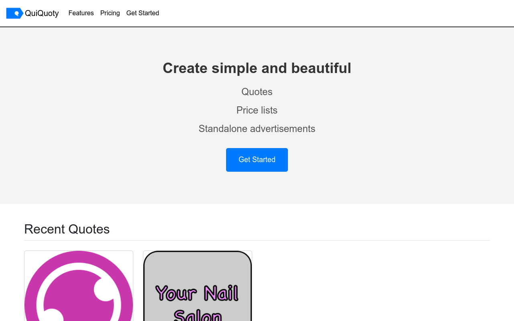Screen dimensions: 514x321
Task: Click the empty navbar area right of Get Started
Action: (337, 13)
